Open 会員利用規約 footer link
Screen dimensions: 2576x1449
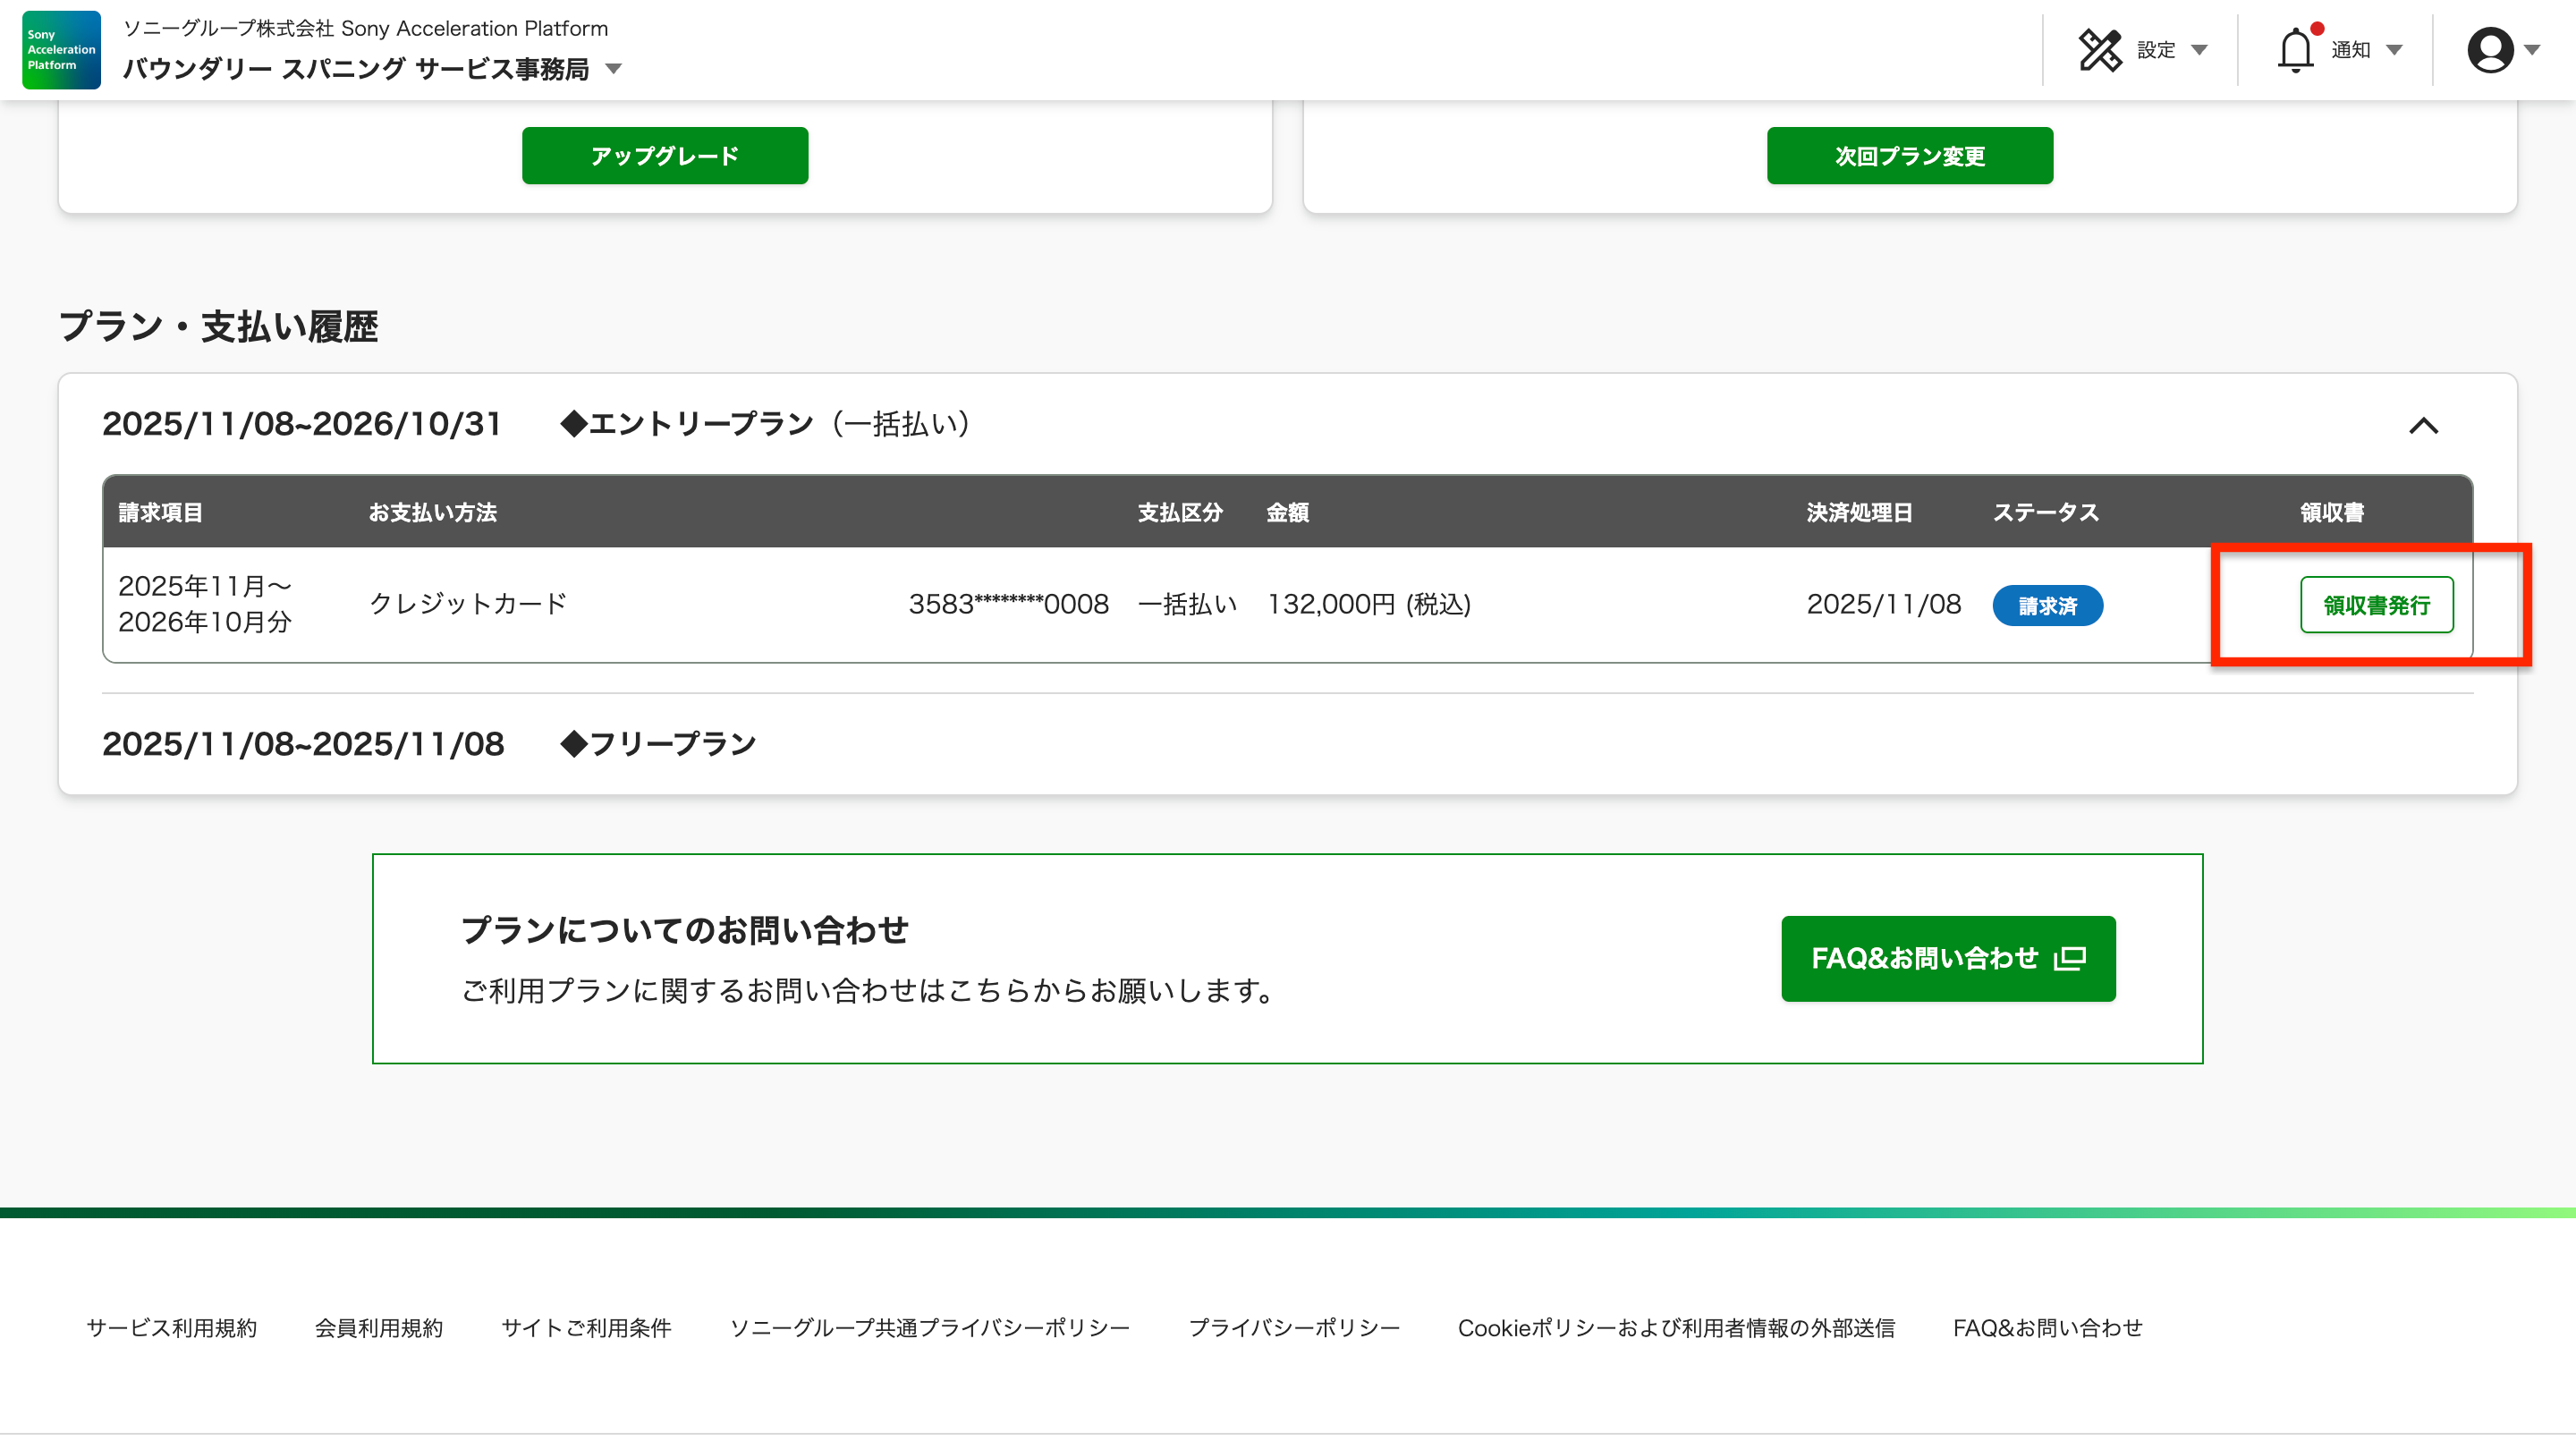point(378,1328)
